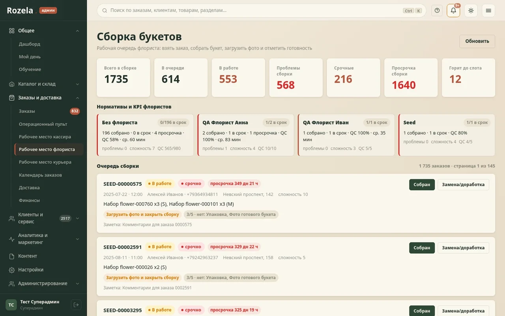Click the TC user avatar
Screen dimensions: 505x316
coord(11,305)
